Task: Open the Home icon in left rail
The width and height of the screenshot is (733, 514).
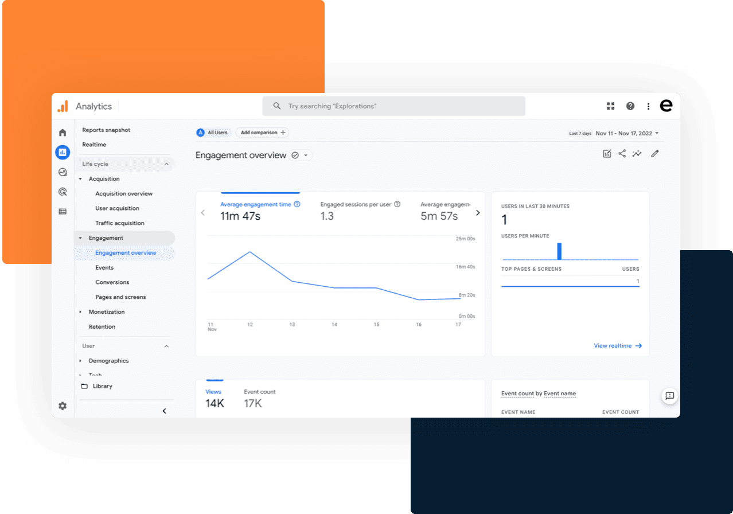Action: point(63,133)
